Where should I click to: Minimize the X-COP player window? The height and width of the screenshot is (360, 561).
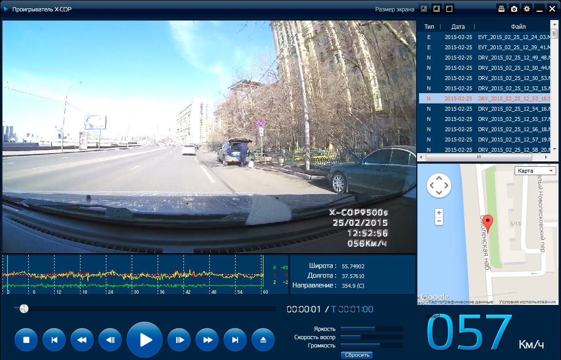(540, 10)
